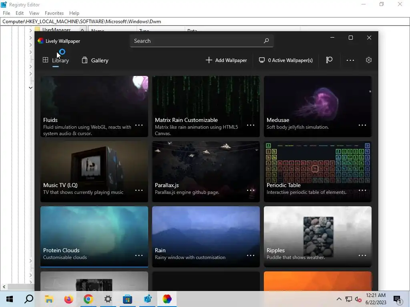Select the Periodic Table wallpaper
410x307 pixels.
click(x=318, y=171)
